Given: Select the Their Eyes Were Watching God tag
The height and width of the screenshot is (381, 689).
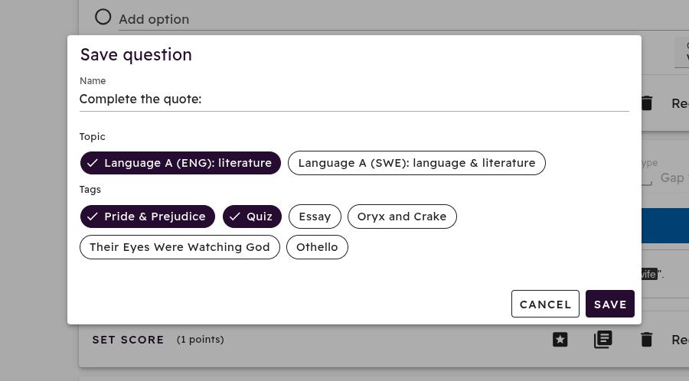Looking at the screenshot, I should click(180, 247).
